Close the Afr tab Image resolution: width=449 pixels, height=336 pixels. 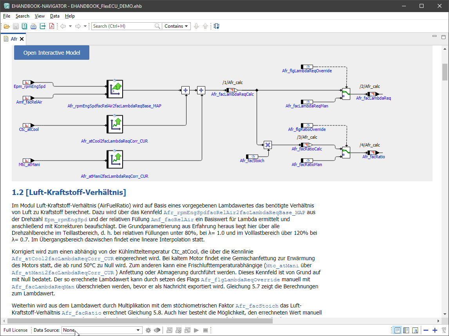click(x=22, y=39)
